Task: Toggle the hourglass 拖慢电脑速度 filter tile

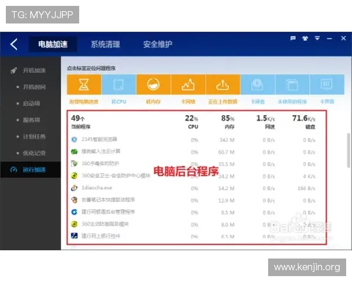Action: pyautogui.click(x=84, y=85)
